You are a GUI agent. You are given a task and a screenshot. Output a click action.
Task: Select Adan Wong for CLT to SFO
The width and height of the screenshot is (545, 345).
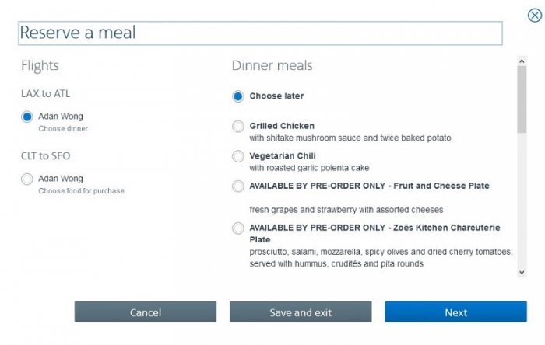(x=27, y=179)
